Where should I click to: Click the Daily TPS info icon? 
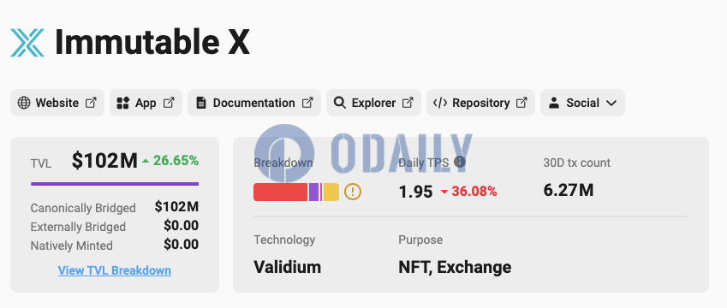click(x=460, y=162)
